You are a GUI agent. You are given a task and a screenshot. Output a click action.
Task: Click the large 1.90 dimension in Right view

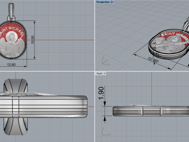tap(101, 93)
